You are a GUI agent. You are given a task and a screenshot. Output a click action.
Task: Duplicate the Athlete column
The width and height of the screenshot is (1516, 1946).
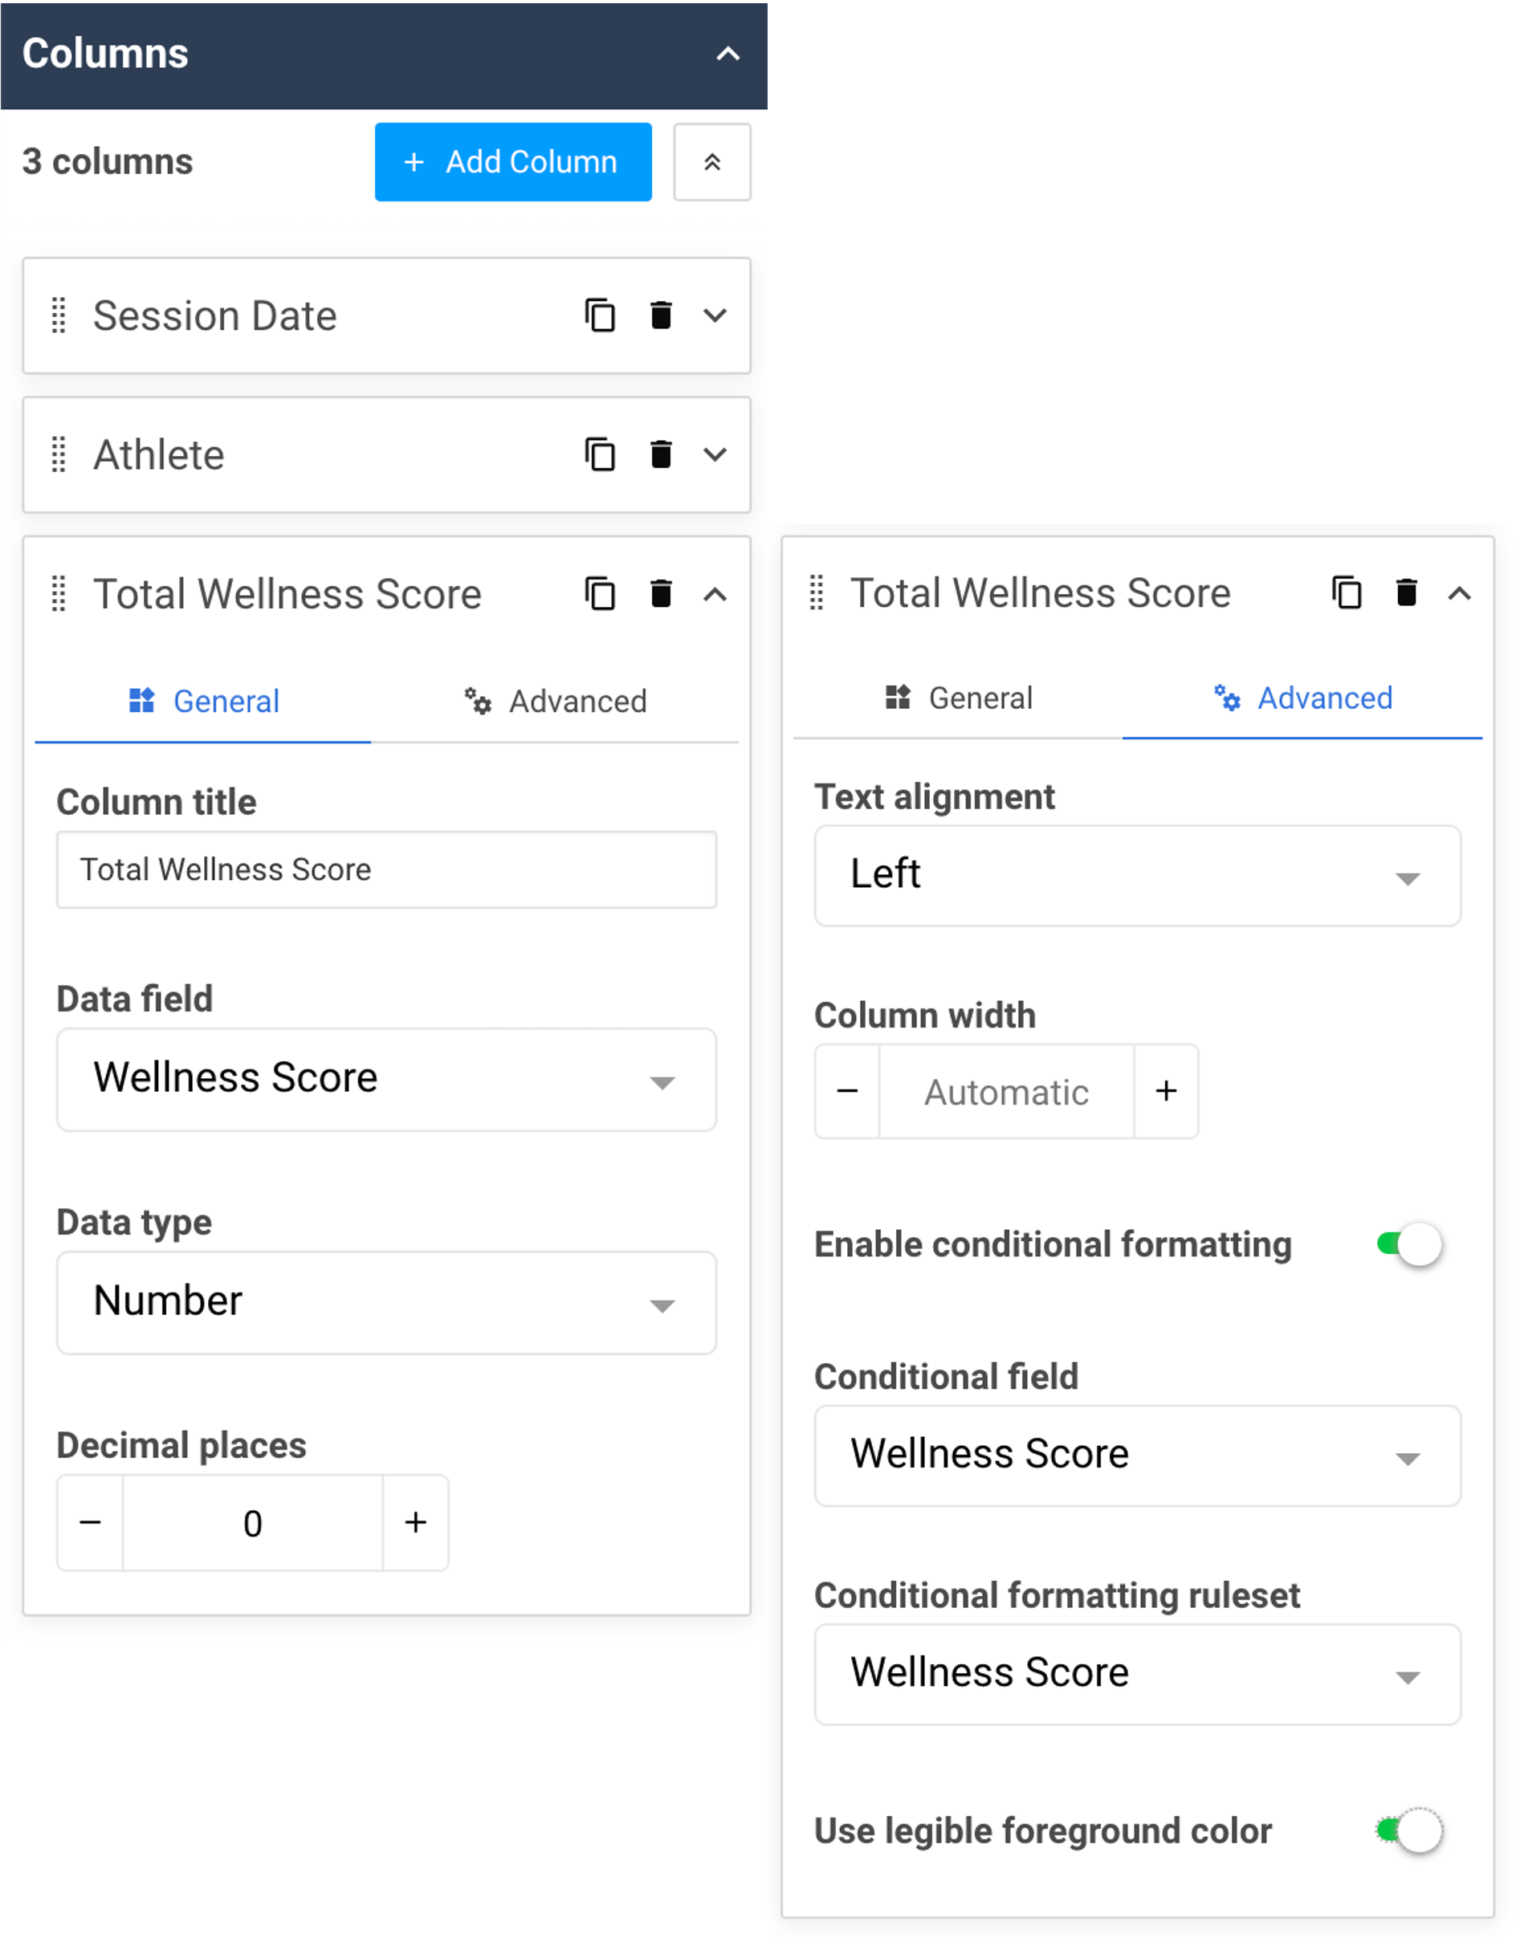[600, 455]
